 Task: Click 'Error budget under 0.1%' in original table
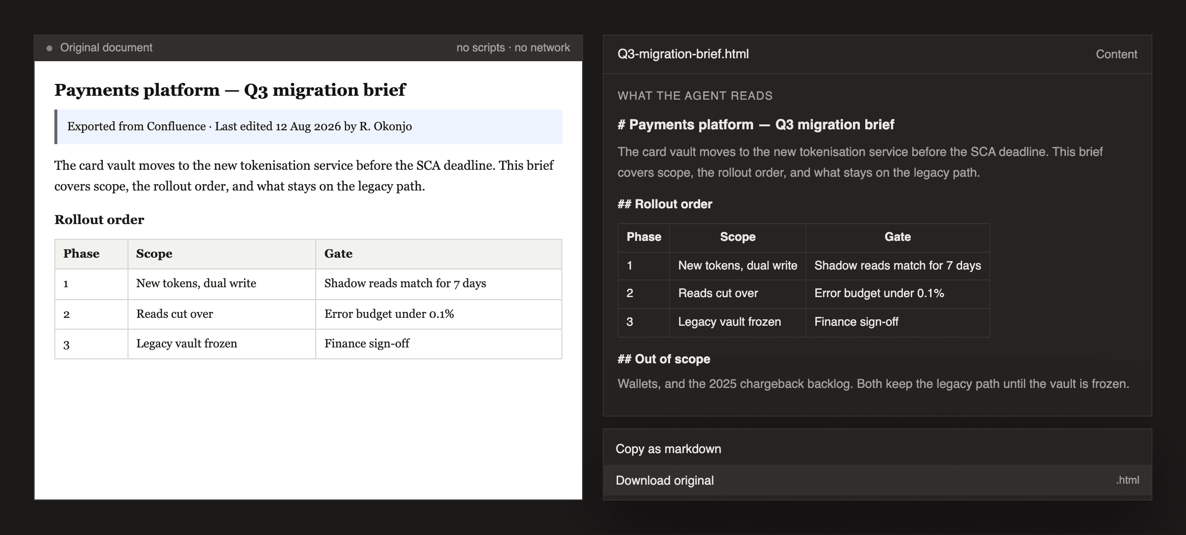[389, 314]
